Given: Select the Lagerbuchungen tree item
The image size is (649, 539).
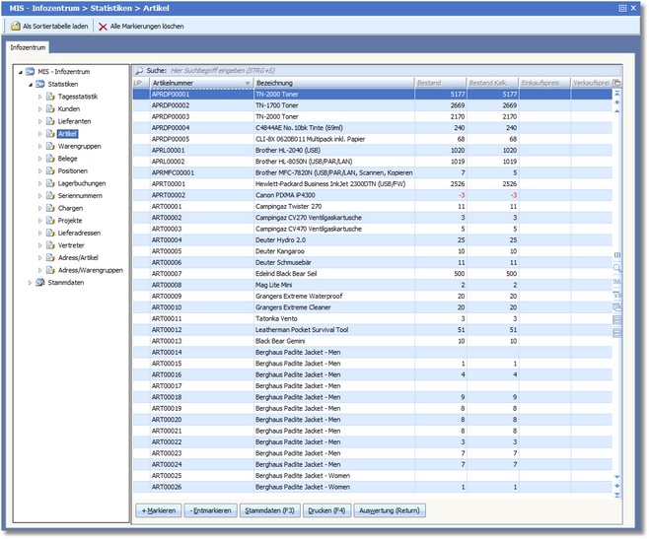Looking at the screenshot, I should 82,183.
